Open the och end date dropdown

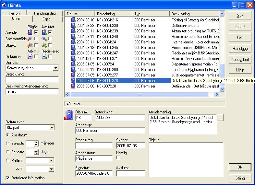click(x=51, y=169)
